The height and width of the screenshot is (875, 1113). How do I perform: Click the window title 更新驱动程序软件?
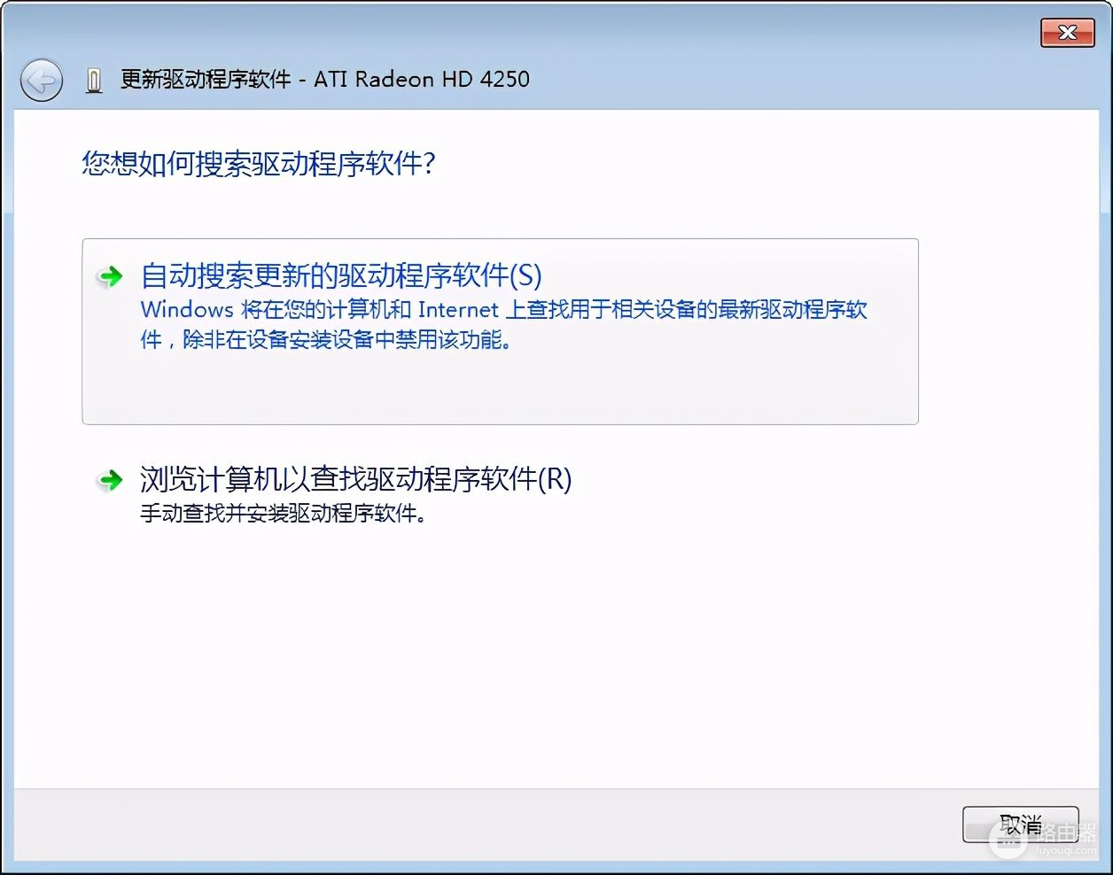tap(206, 79)
